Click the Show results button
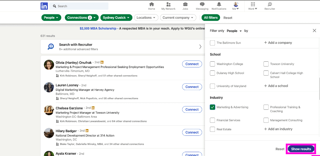 [x=301, y=149]
